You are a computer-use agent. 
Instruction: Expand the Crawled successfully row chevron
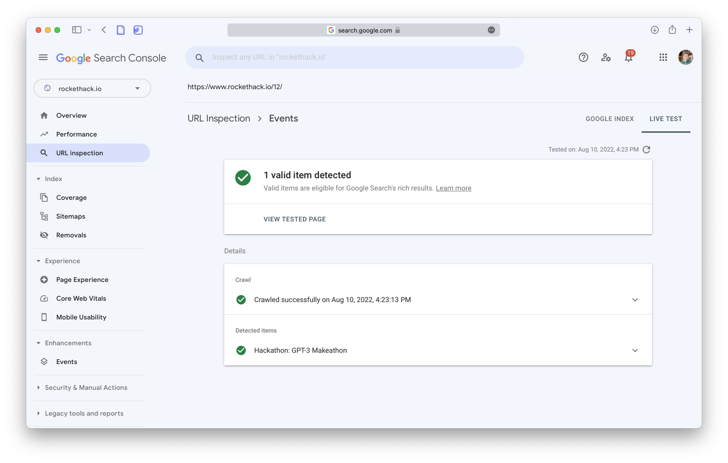[x=635, y=300]
